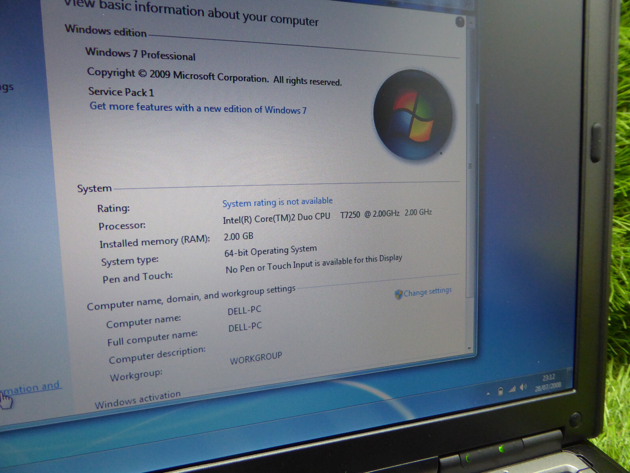
Task: Click the 'No Pen or Touch Input' value
Action: click(x=314, y=263)
